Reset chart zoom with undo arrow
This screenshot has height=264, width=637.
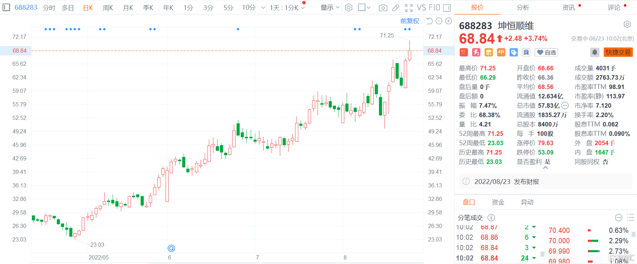(429, 21)
